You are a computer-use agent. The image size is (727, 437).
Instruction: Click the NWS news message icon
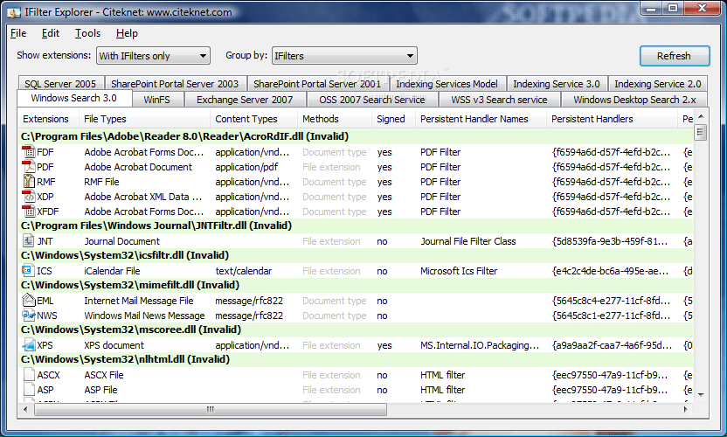coord(29,316)
